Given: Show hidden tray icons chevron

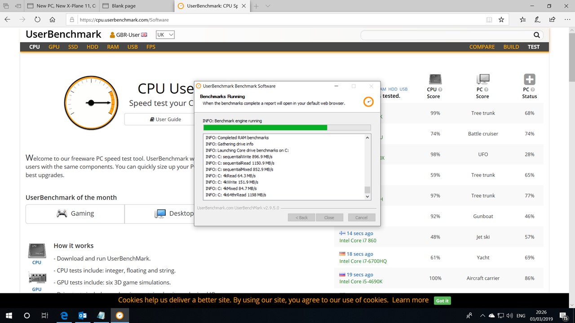Looking at the screenshot, I should (482, 316).
